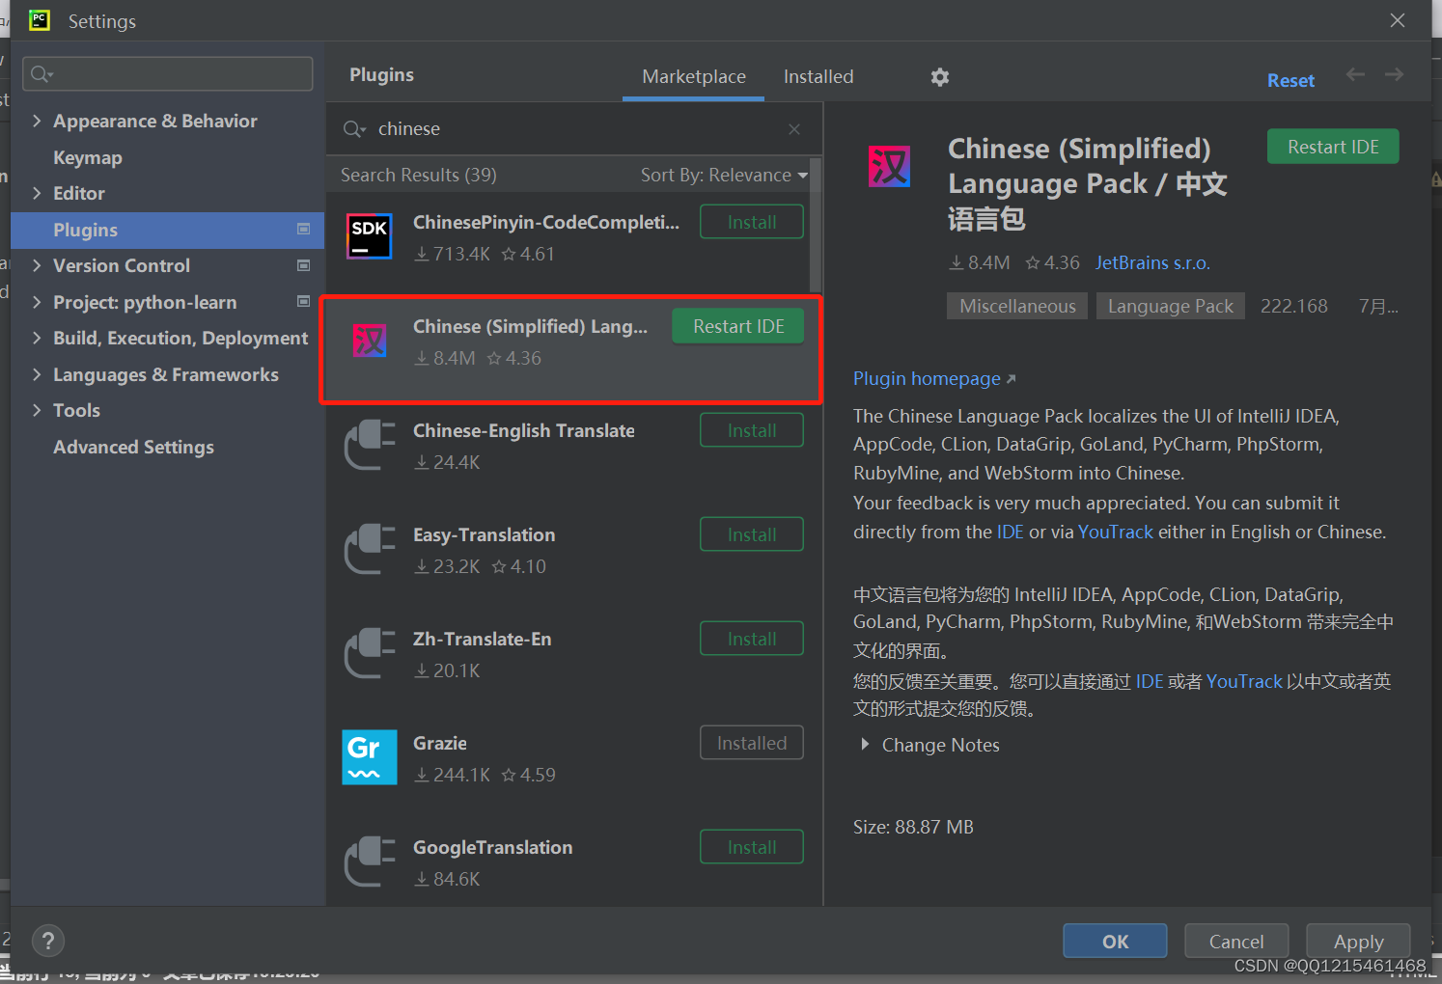Select Keymap in settings tree
This screenshot has height=984, width=1442.
tap(88, 157)
